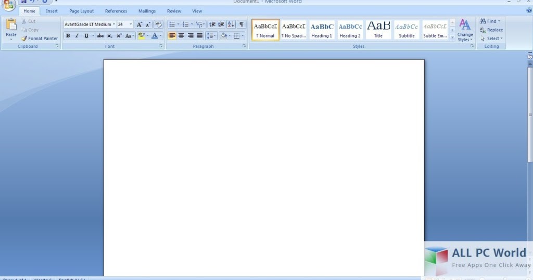Decrease paragraph indent
Screen dimensions: 533x280
pyautogui.click(x=212, y=24)
